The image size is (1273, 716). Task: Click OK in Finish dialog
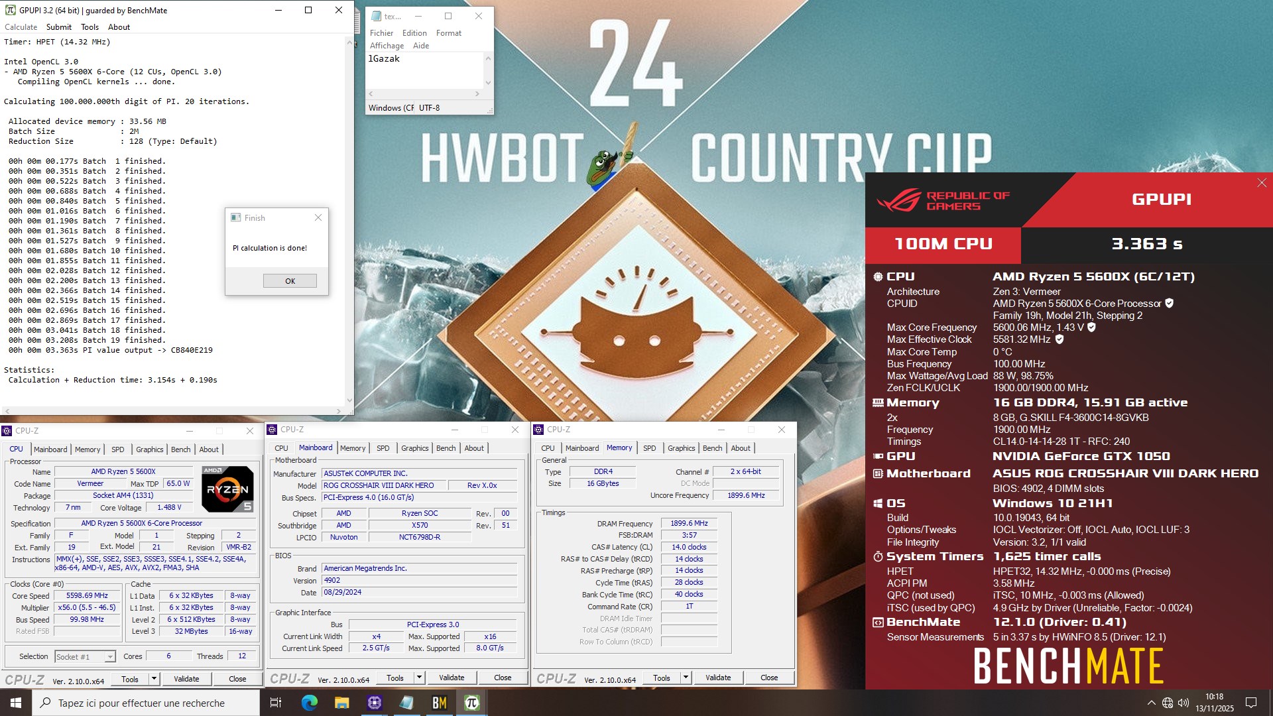pyautogui.click(x=290, y=281)
